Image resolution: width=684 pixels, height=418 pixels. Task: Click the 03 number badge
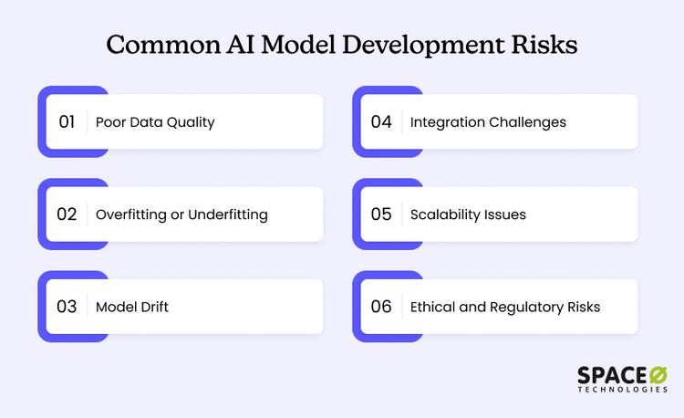pos(67,307)
